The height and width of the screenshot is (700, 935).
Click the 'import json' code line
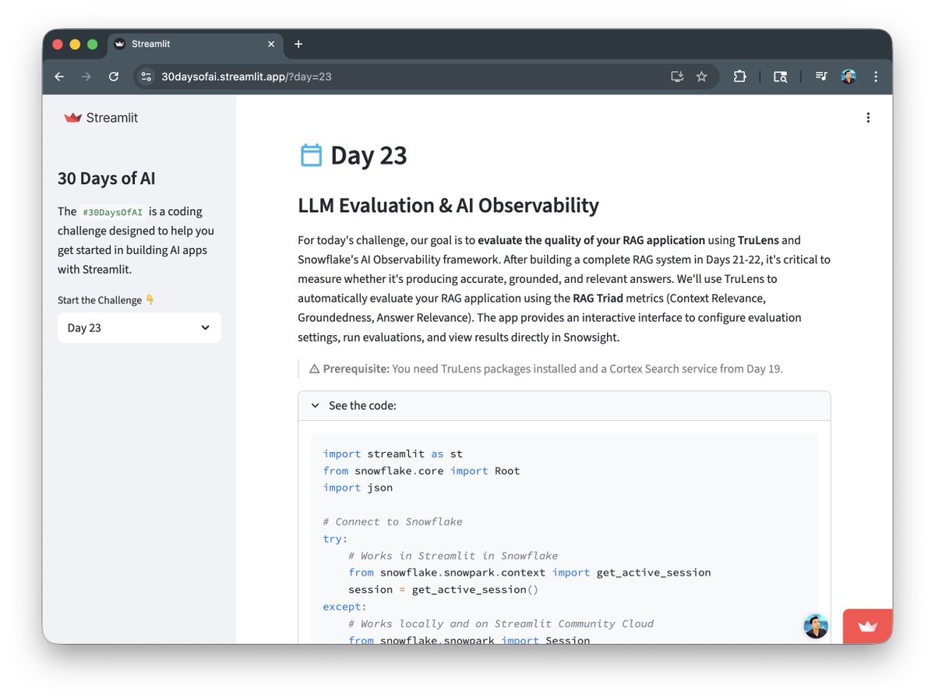(x=358, y=487)
